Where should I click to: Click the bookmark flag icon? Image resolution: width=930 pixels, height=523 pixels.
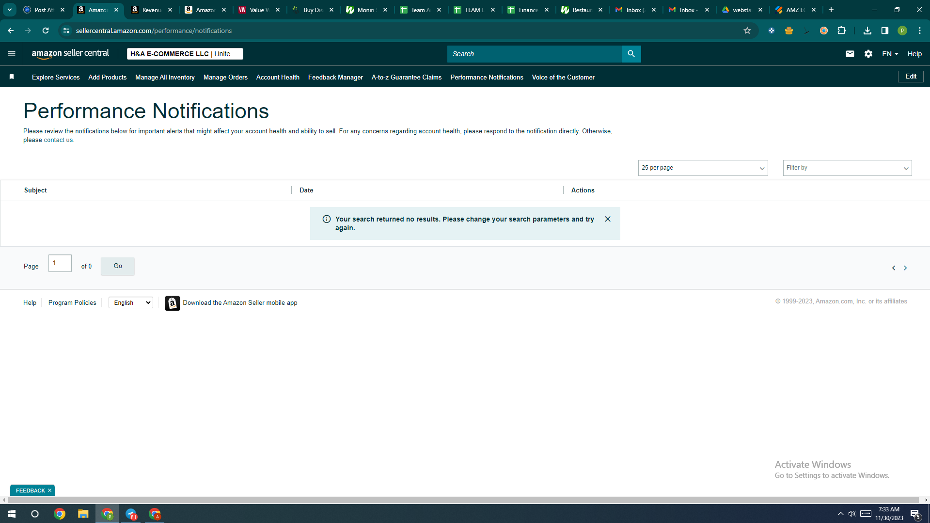tap(12, 77)
